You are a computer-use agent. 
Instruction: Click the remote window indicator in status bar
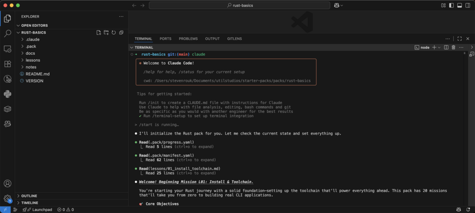pos(5,210)
